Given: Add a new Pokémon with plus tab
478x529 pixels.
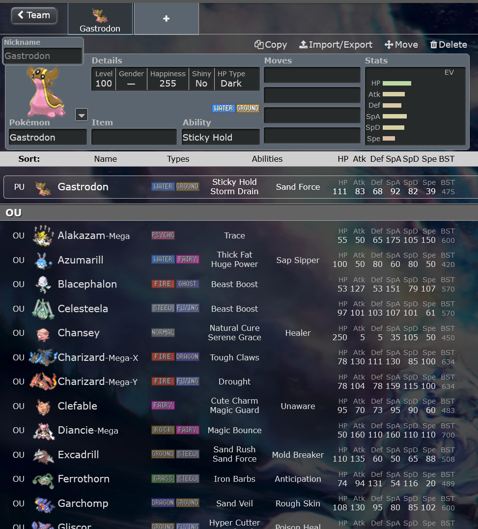Looking at the screenshot, I should point(166,19).
